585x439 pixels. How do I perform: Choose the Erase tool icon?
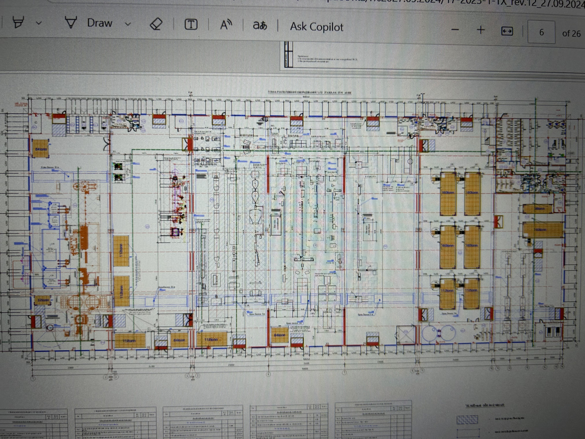click(x=156, y=25)
